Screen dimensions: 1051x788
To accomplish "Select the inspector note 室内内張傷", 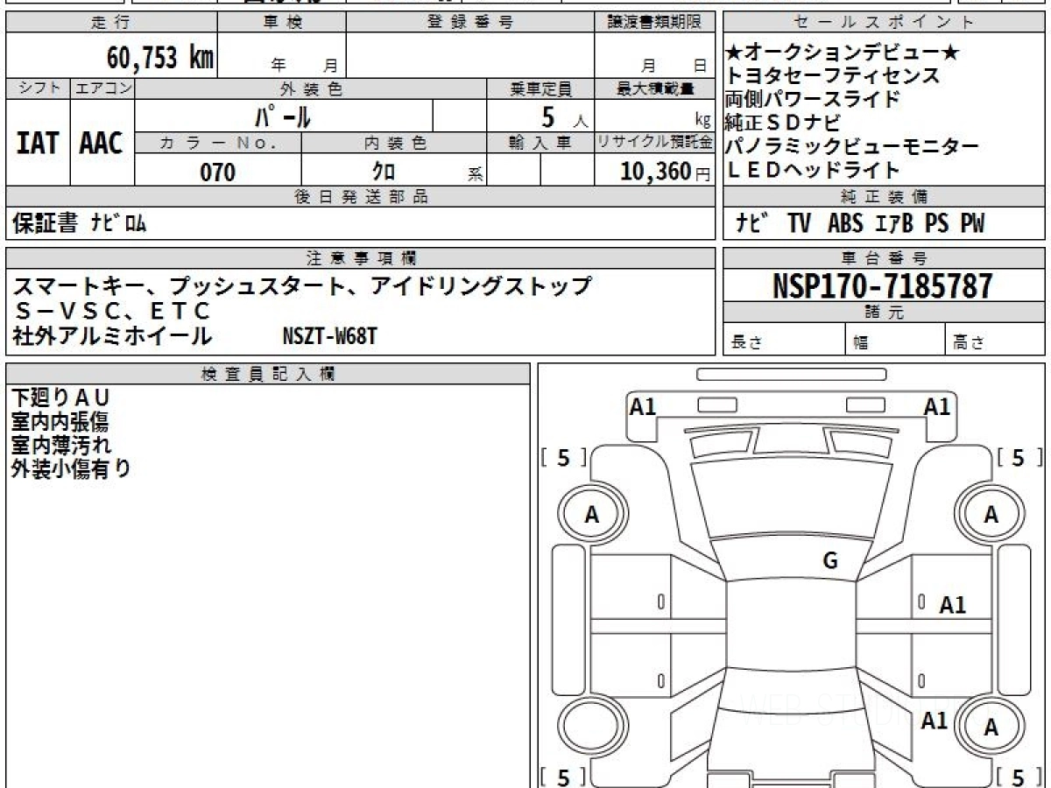I will coord(60,422).
